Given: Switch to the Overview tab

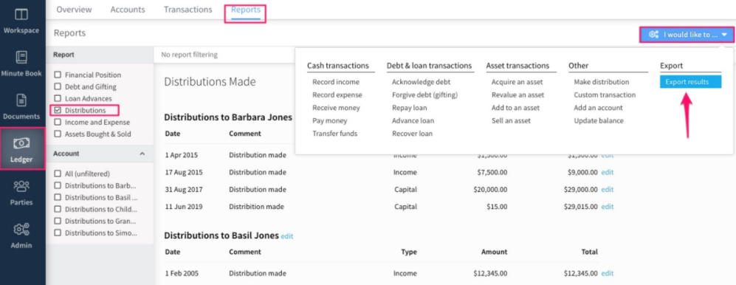Looking at the screenshot, I should tap(74, 10).
